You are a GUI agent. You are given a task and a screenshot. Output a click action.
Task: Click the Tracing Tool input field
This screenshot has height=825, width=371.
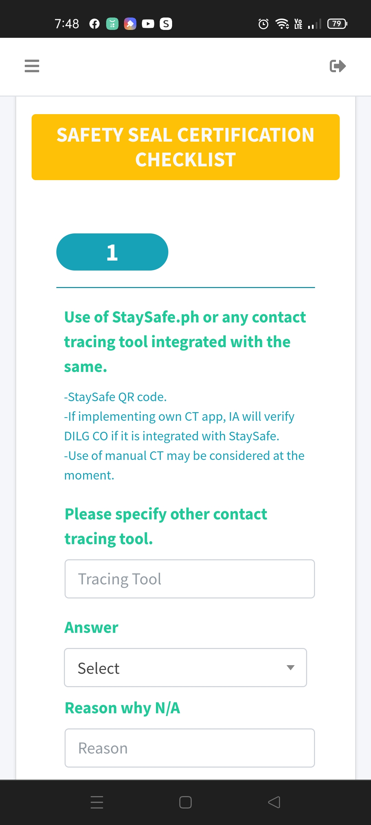click(190, 579)
